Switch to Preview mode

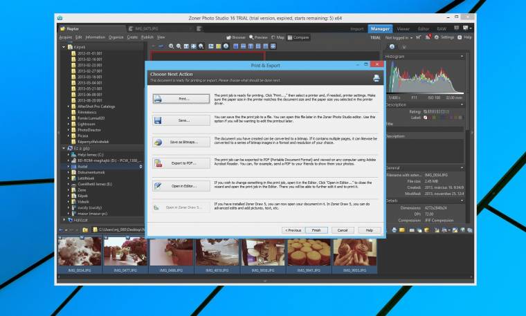[x=258, y=37]
